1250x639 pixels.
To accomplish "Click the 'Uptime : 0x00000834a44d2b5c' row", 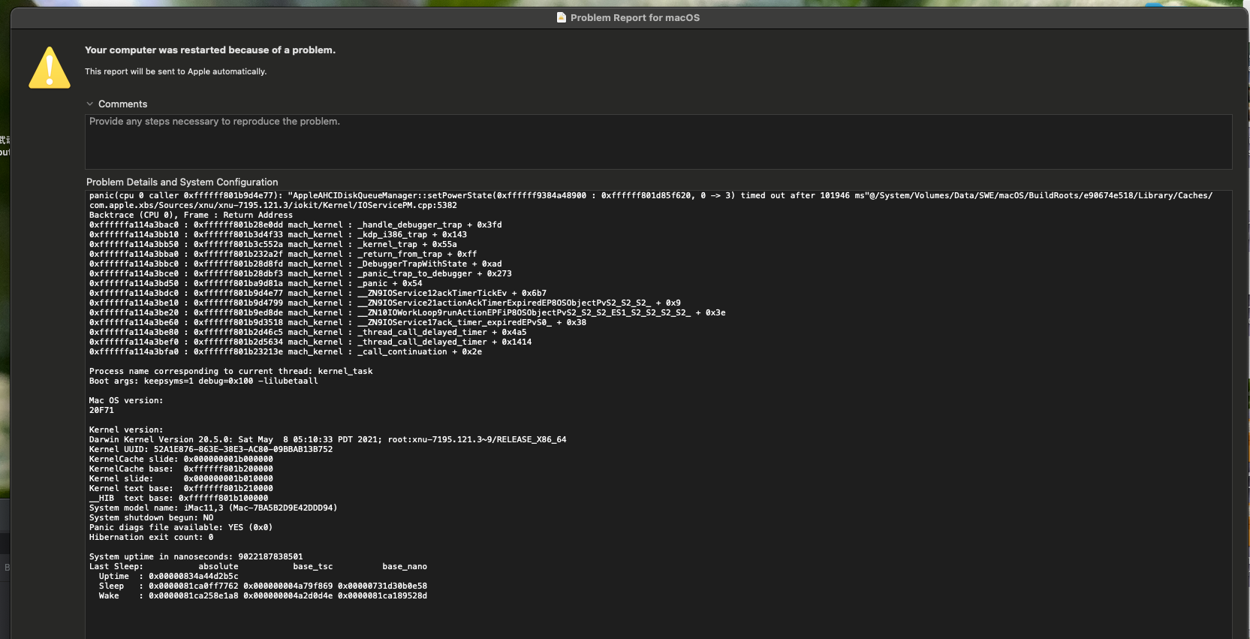I will [x=169, y=576].
